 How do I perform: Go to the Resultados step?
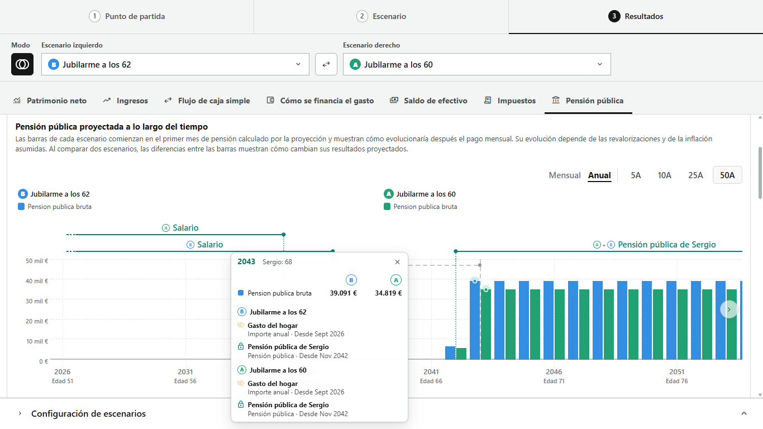click(636, 16)
